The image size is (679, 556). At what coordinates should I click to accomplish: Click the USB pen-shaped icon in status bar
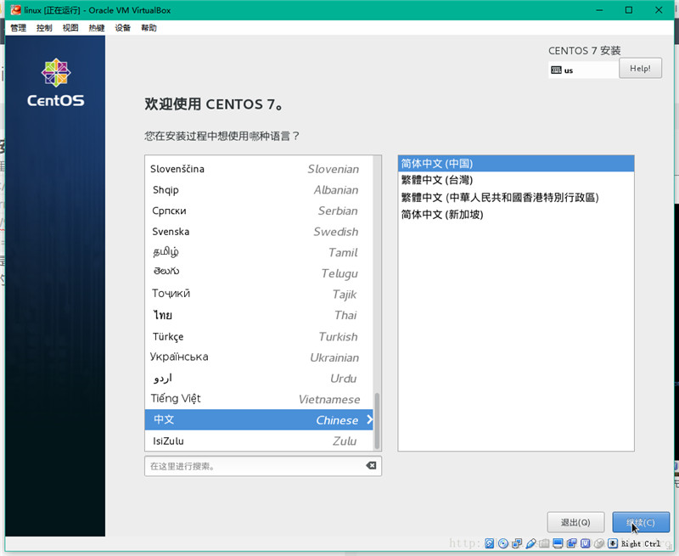pos(531,543)
